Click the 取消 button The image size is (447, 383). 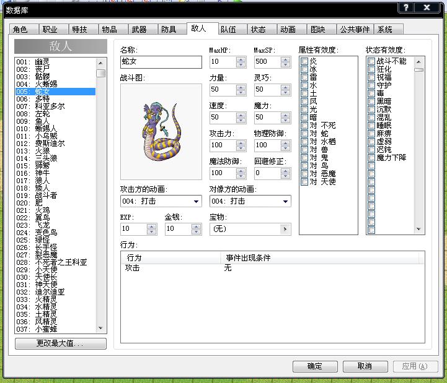365,366
